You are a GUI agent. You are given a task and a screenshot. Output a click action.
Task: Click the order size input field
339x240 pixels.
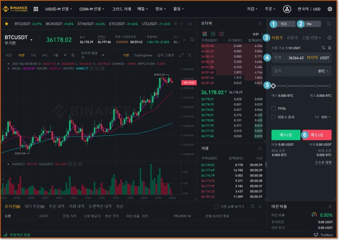(x=301, y=71)
